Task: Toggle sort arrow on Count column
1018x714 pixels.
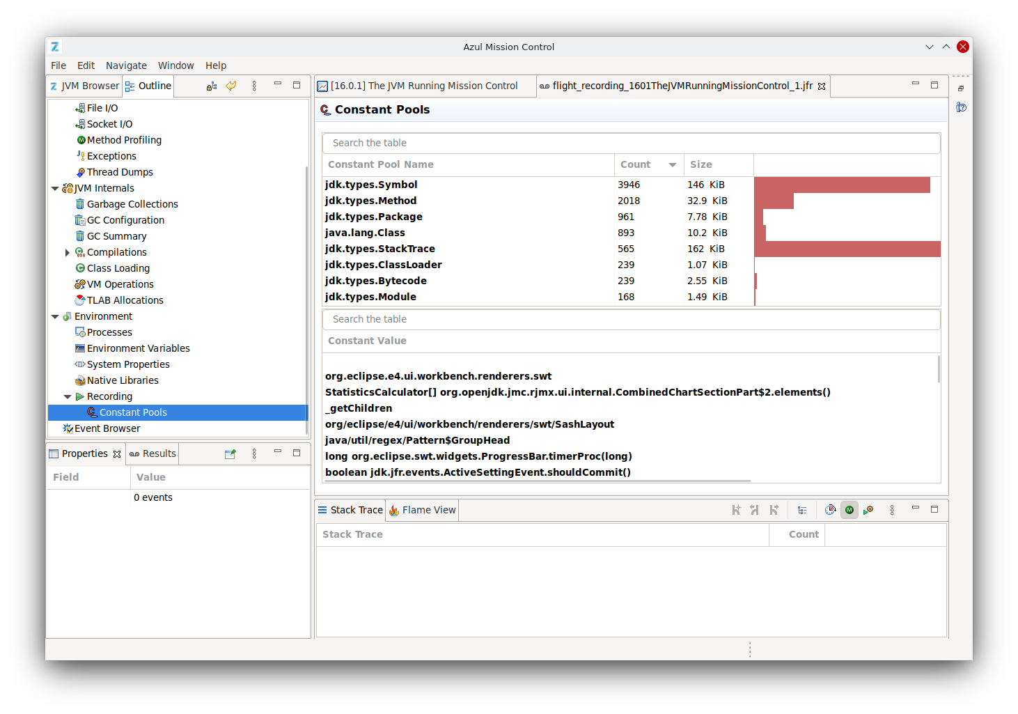Action: [673, 165]
